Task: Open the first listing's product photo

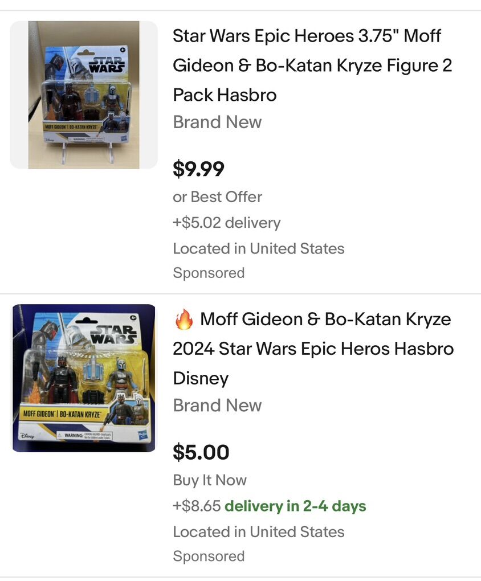Action: (x=84, y=95)
